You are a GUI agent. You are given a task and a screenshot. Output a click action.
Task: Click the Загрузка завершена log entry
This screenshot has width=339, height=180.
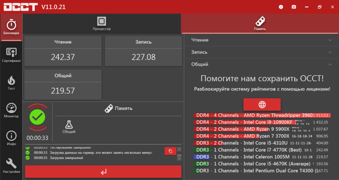point(66,158)
